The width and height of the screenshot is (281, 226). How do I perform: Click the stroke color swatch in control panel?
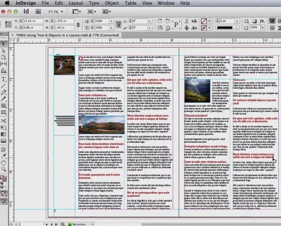204,28
